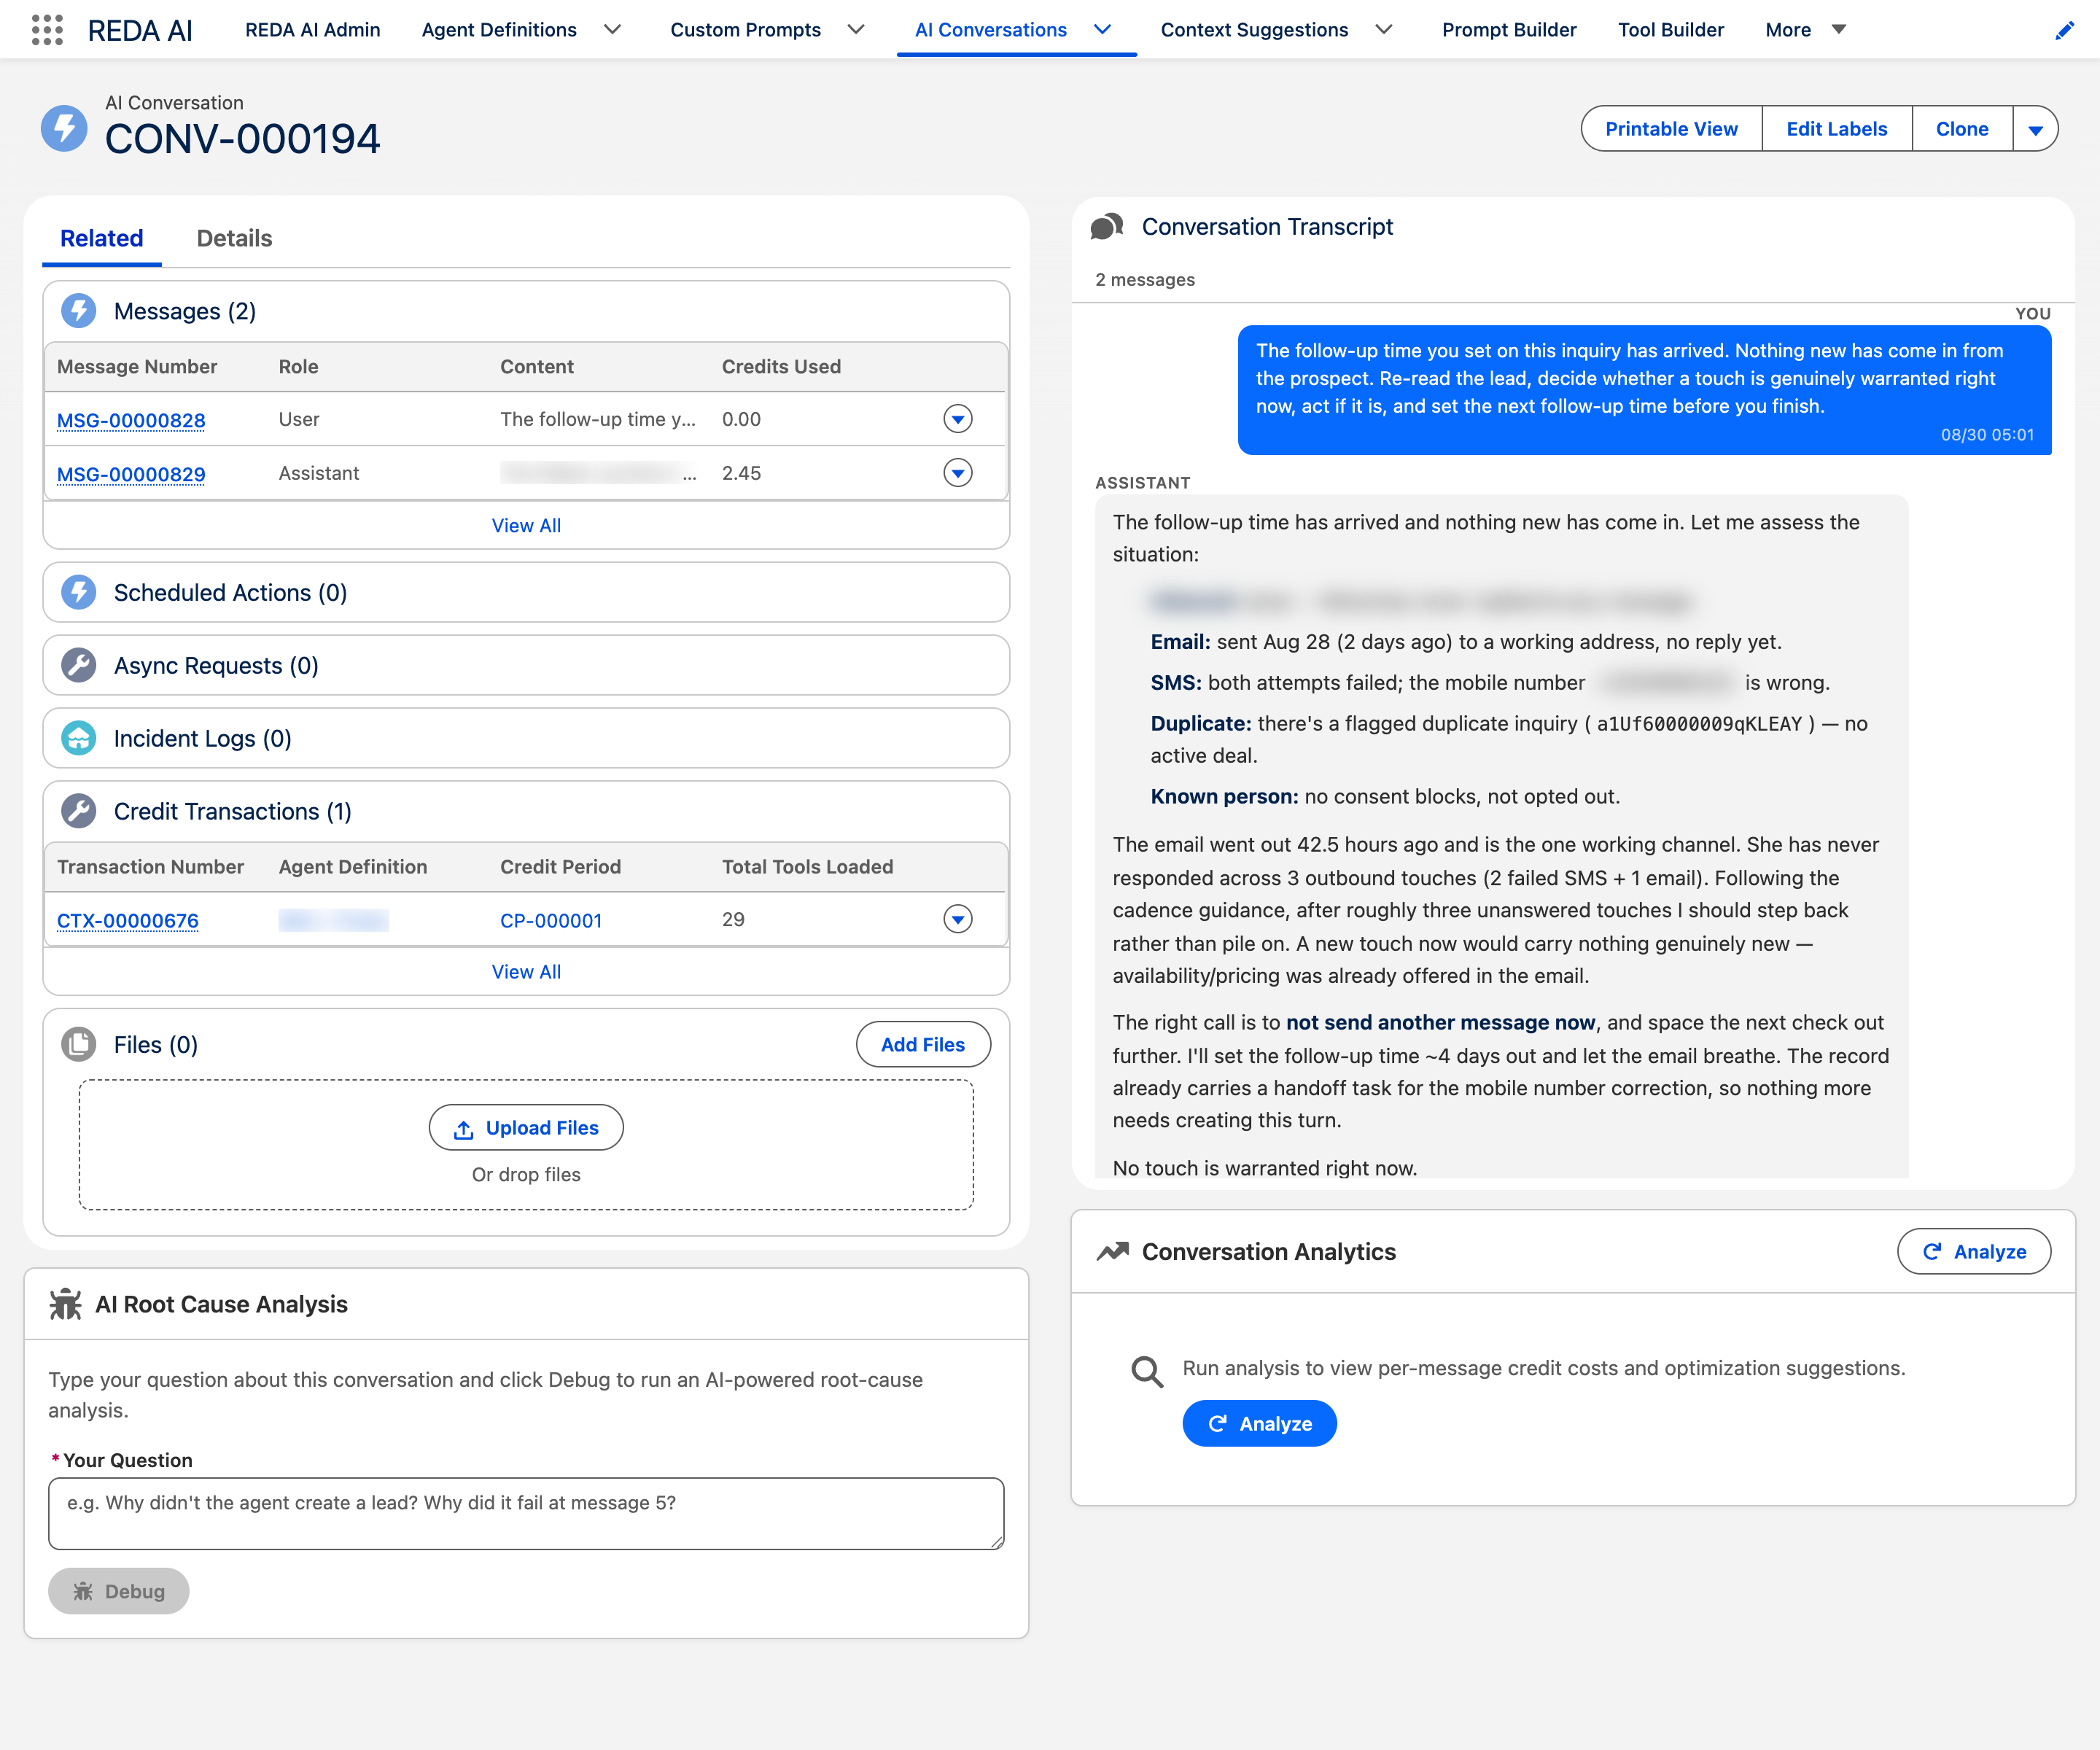Clone this conversation record
This screenshot has height=1750, width=2100.
click(1962, 129)
